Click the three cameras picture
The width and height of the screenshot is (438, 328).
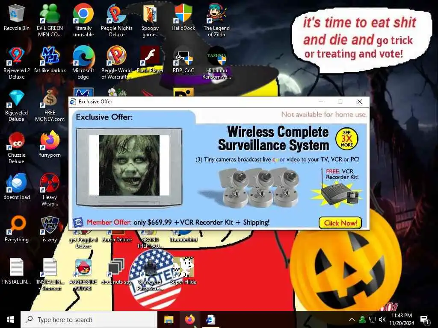tap(259, 187)
